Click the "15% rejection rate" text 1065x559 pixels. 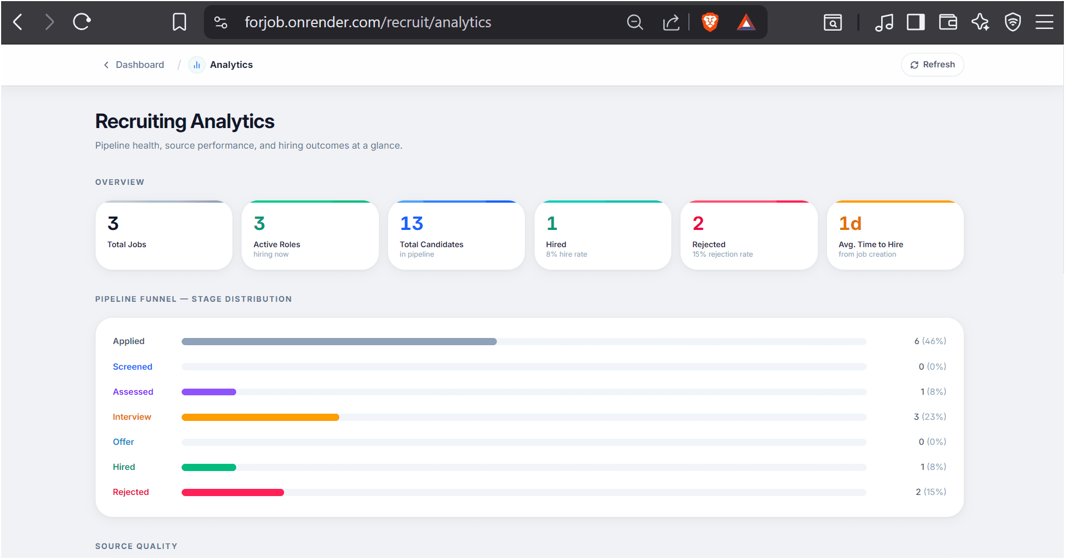[x=722, y=254]
